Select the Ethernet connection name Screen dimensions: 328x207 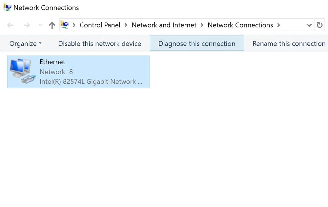(x=52, y=62)
